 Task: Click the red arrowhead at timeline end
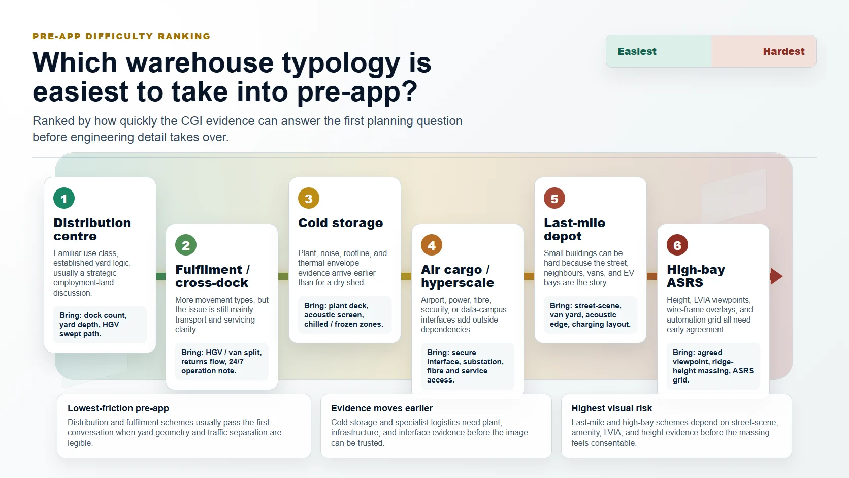[x=776, y=276]
